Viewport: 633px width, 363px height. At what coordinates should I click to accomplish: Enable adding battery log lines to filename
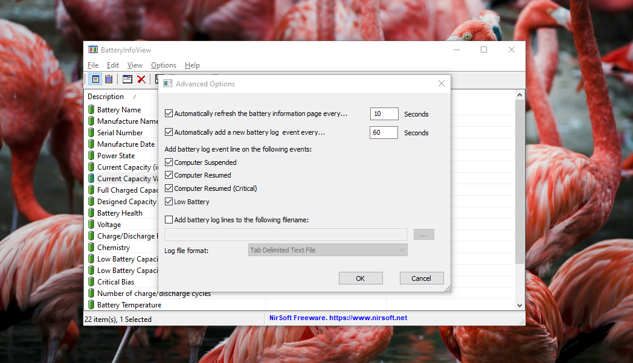point(169,220)
